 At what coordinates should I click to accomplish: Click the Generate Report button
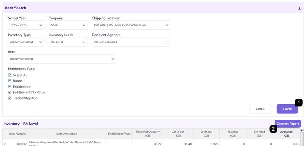[288, 124]
